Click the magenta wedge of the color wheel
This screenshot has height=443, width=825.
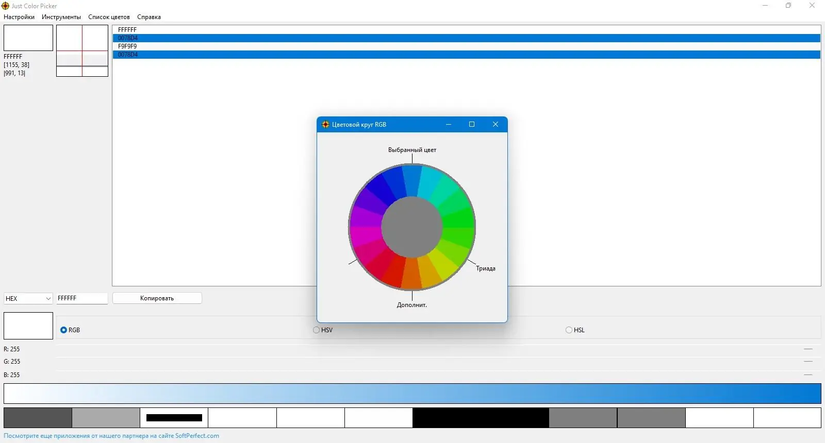(366, 236)
